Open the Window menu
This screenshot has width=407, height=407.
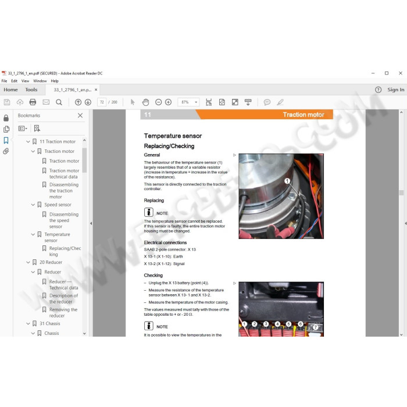coord(40,81)
